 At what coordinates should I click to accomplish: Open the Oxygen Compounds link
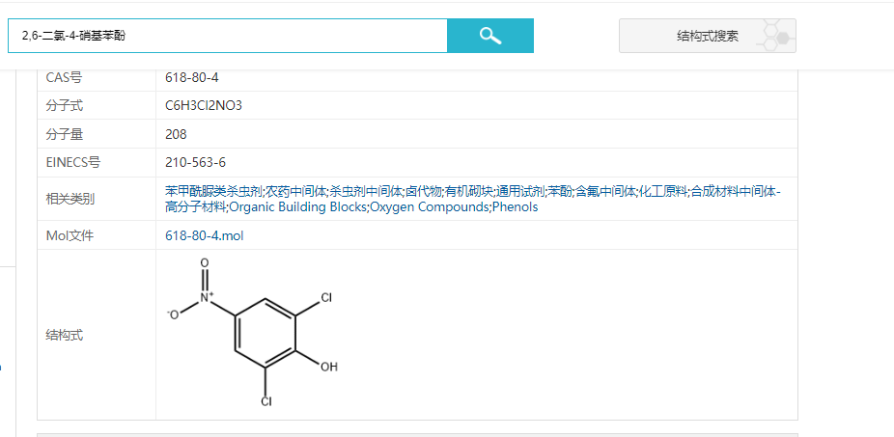click(x=430, y=206)
